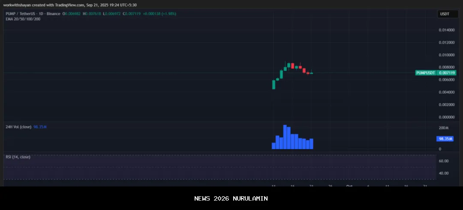Click the RSI (14, close) indicator legend
The width and height of the screenshot is (463, 210).
[x=18, y=157]
